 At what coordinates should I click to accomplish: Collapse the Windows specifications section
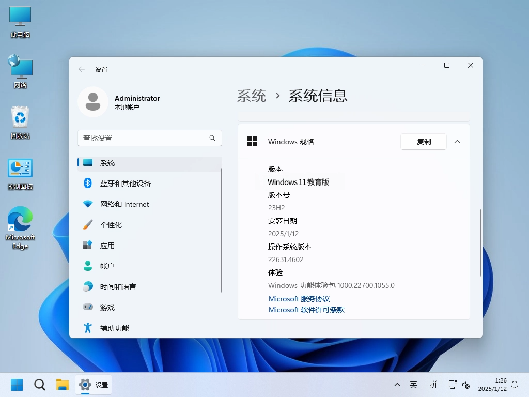click(x=457, y=142)
